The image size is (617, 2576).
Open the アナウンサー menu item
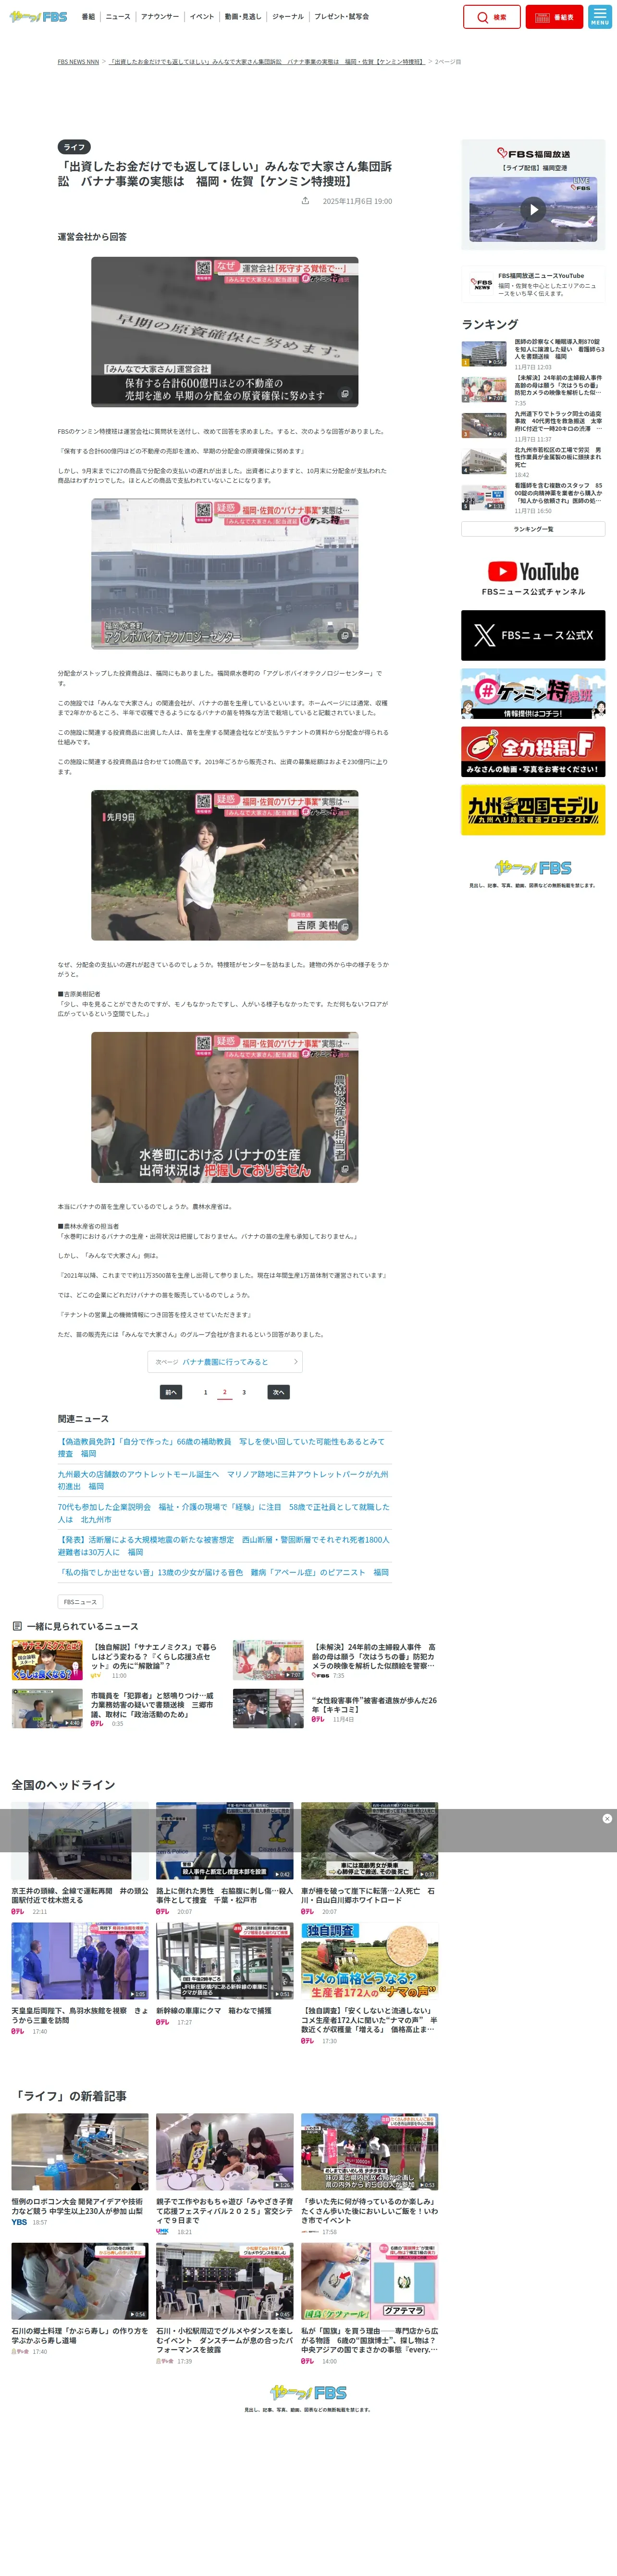pos(160,17)
